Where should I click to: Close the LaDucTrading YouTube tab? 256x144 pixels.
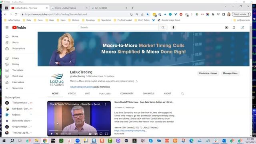click(47, 8)
